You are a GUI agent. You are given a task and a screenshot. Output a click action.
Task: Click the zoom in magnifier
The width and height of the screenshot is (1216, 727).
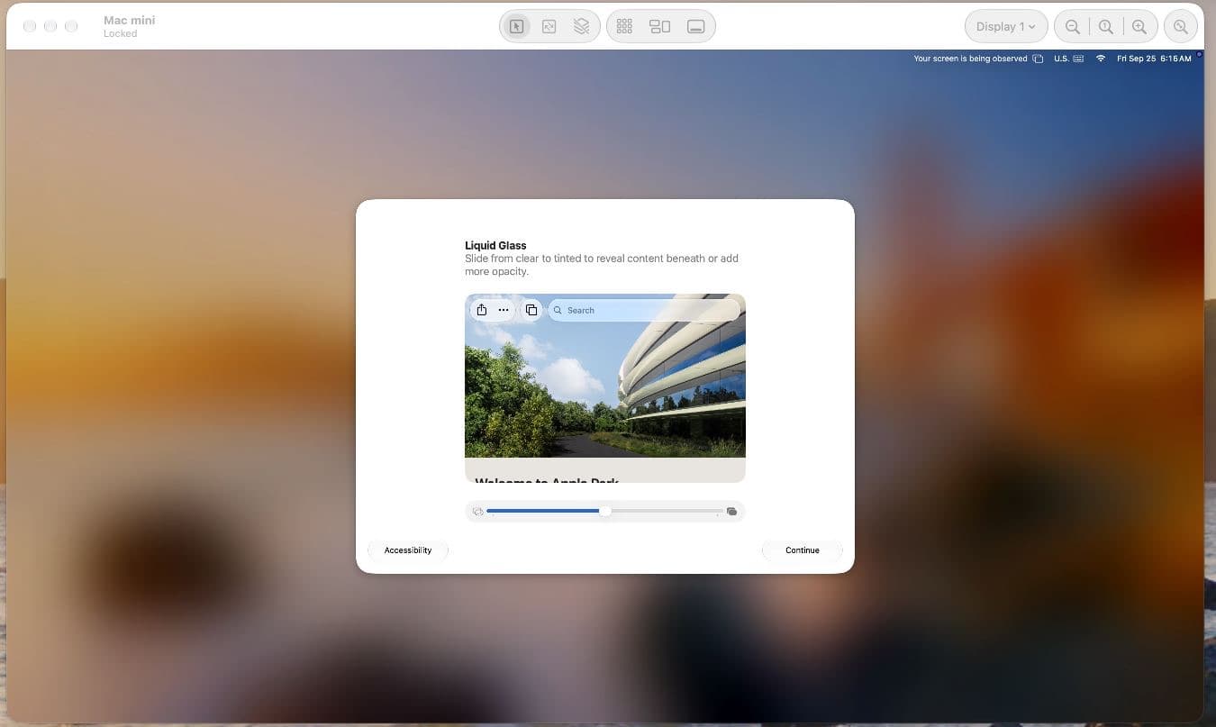click(1139, 27)
